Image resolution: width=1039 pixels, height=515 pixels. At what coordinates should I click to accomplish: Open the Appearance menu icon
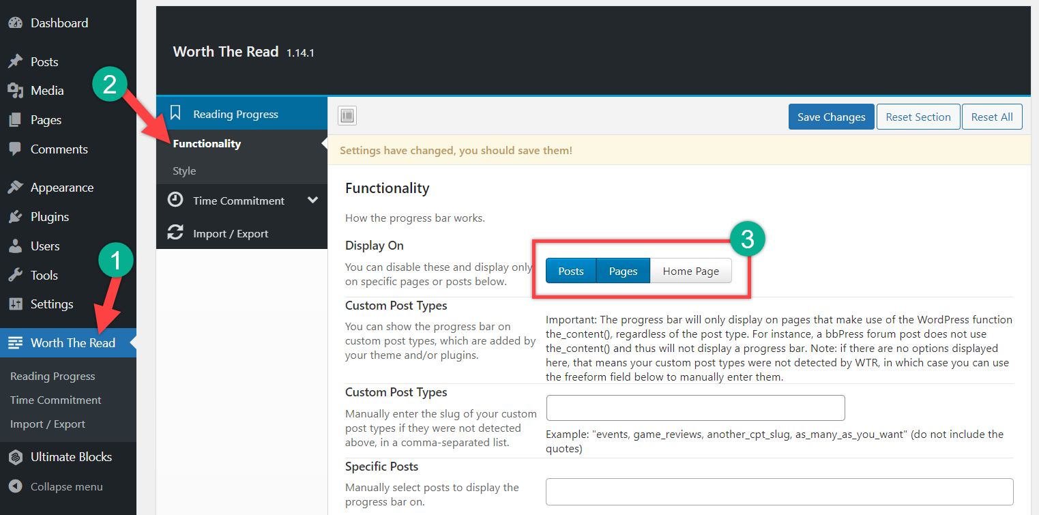(x=16, y=187)
